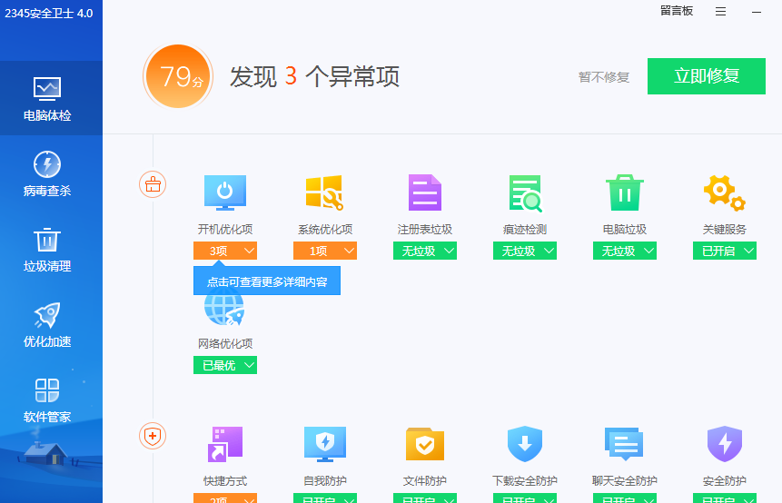Expand the 已最优 dropdown under network optimization
782x503 pixels.
point(225,365)
